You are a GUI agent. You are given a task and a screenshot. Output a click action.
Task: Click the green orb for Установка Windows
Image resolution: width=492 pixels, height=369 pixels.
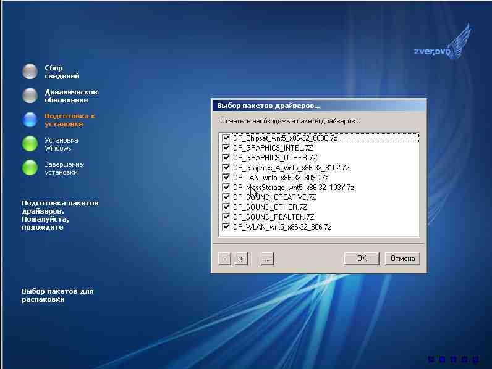pos(30,144)
